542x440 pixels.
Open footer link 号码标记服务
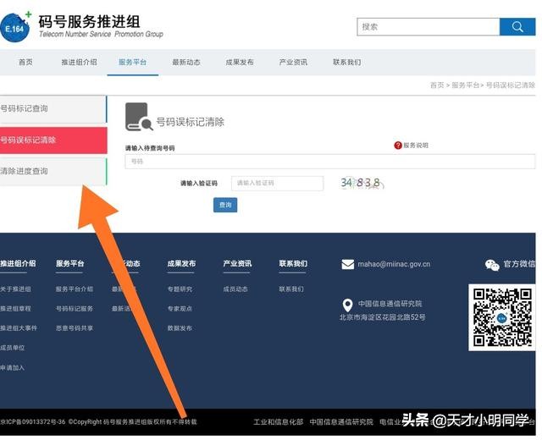pos(75,308)
